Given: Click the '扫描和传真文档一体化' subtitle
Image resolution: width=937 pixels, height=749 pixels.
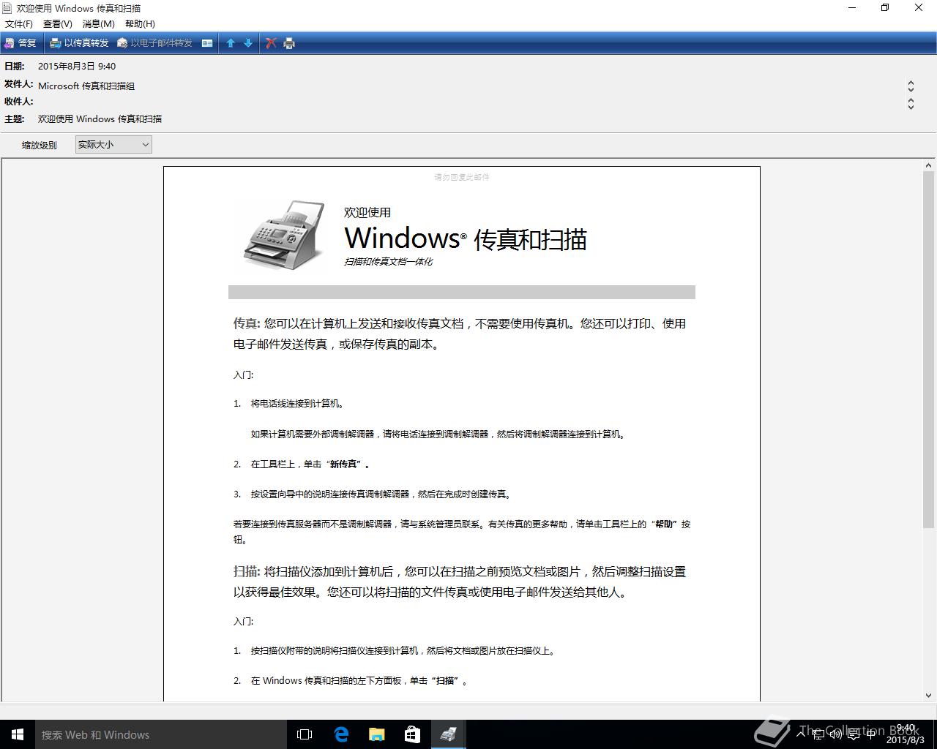Looking at the screenshot, I should [388, 261].
